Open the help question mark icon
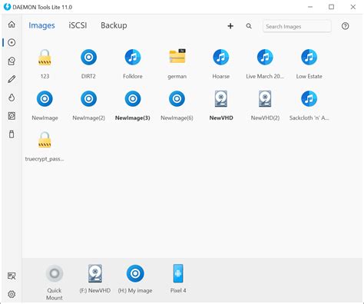The width and height of the screenshot is (364, 304). coord(345,26)
